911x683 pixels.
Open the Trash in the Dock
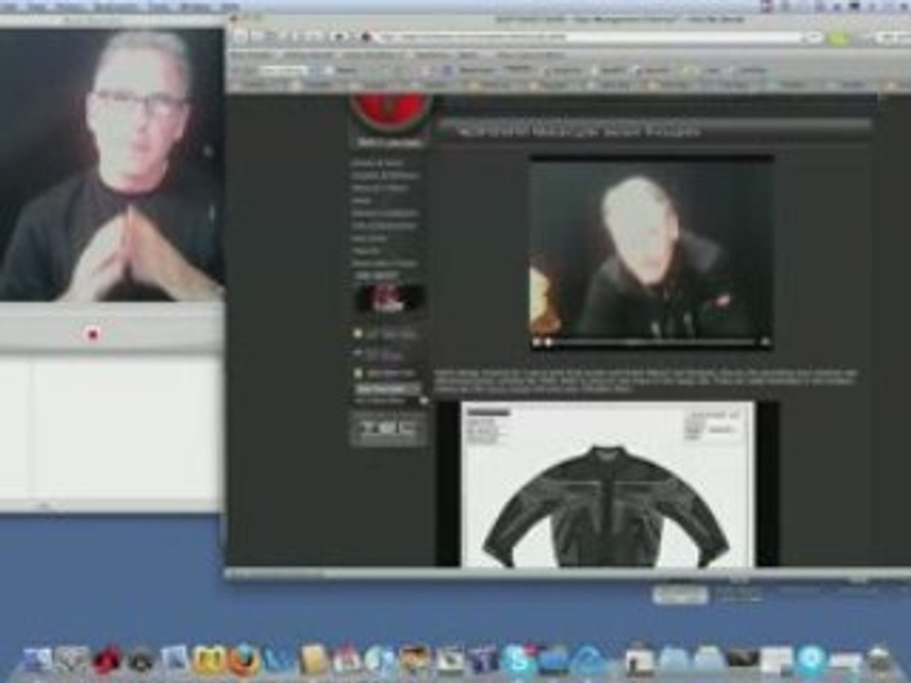point(881,661)
